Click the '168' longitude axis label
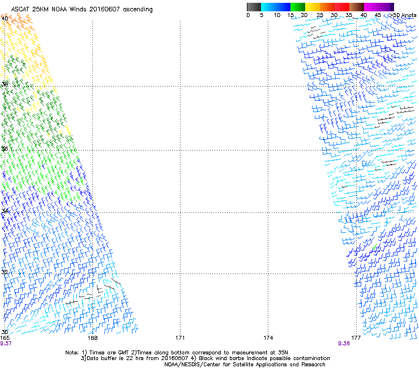Screen dimensions: 419x368 click(x=92, y=338)
